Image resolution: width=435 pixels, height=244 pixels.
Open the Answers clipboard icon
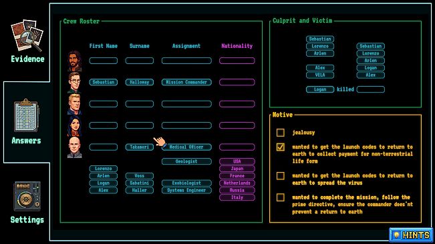[x=26, y=115]
